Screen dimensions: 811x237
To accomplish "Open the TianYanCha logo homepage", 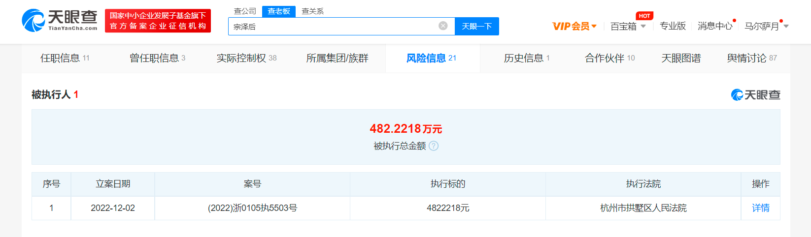I will point(60,20).
